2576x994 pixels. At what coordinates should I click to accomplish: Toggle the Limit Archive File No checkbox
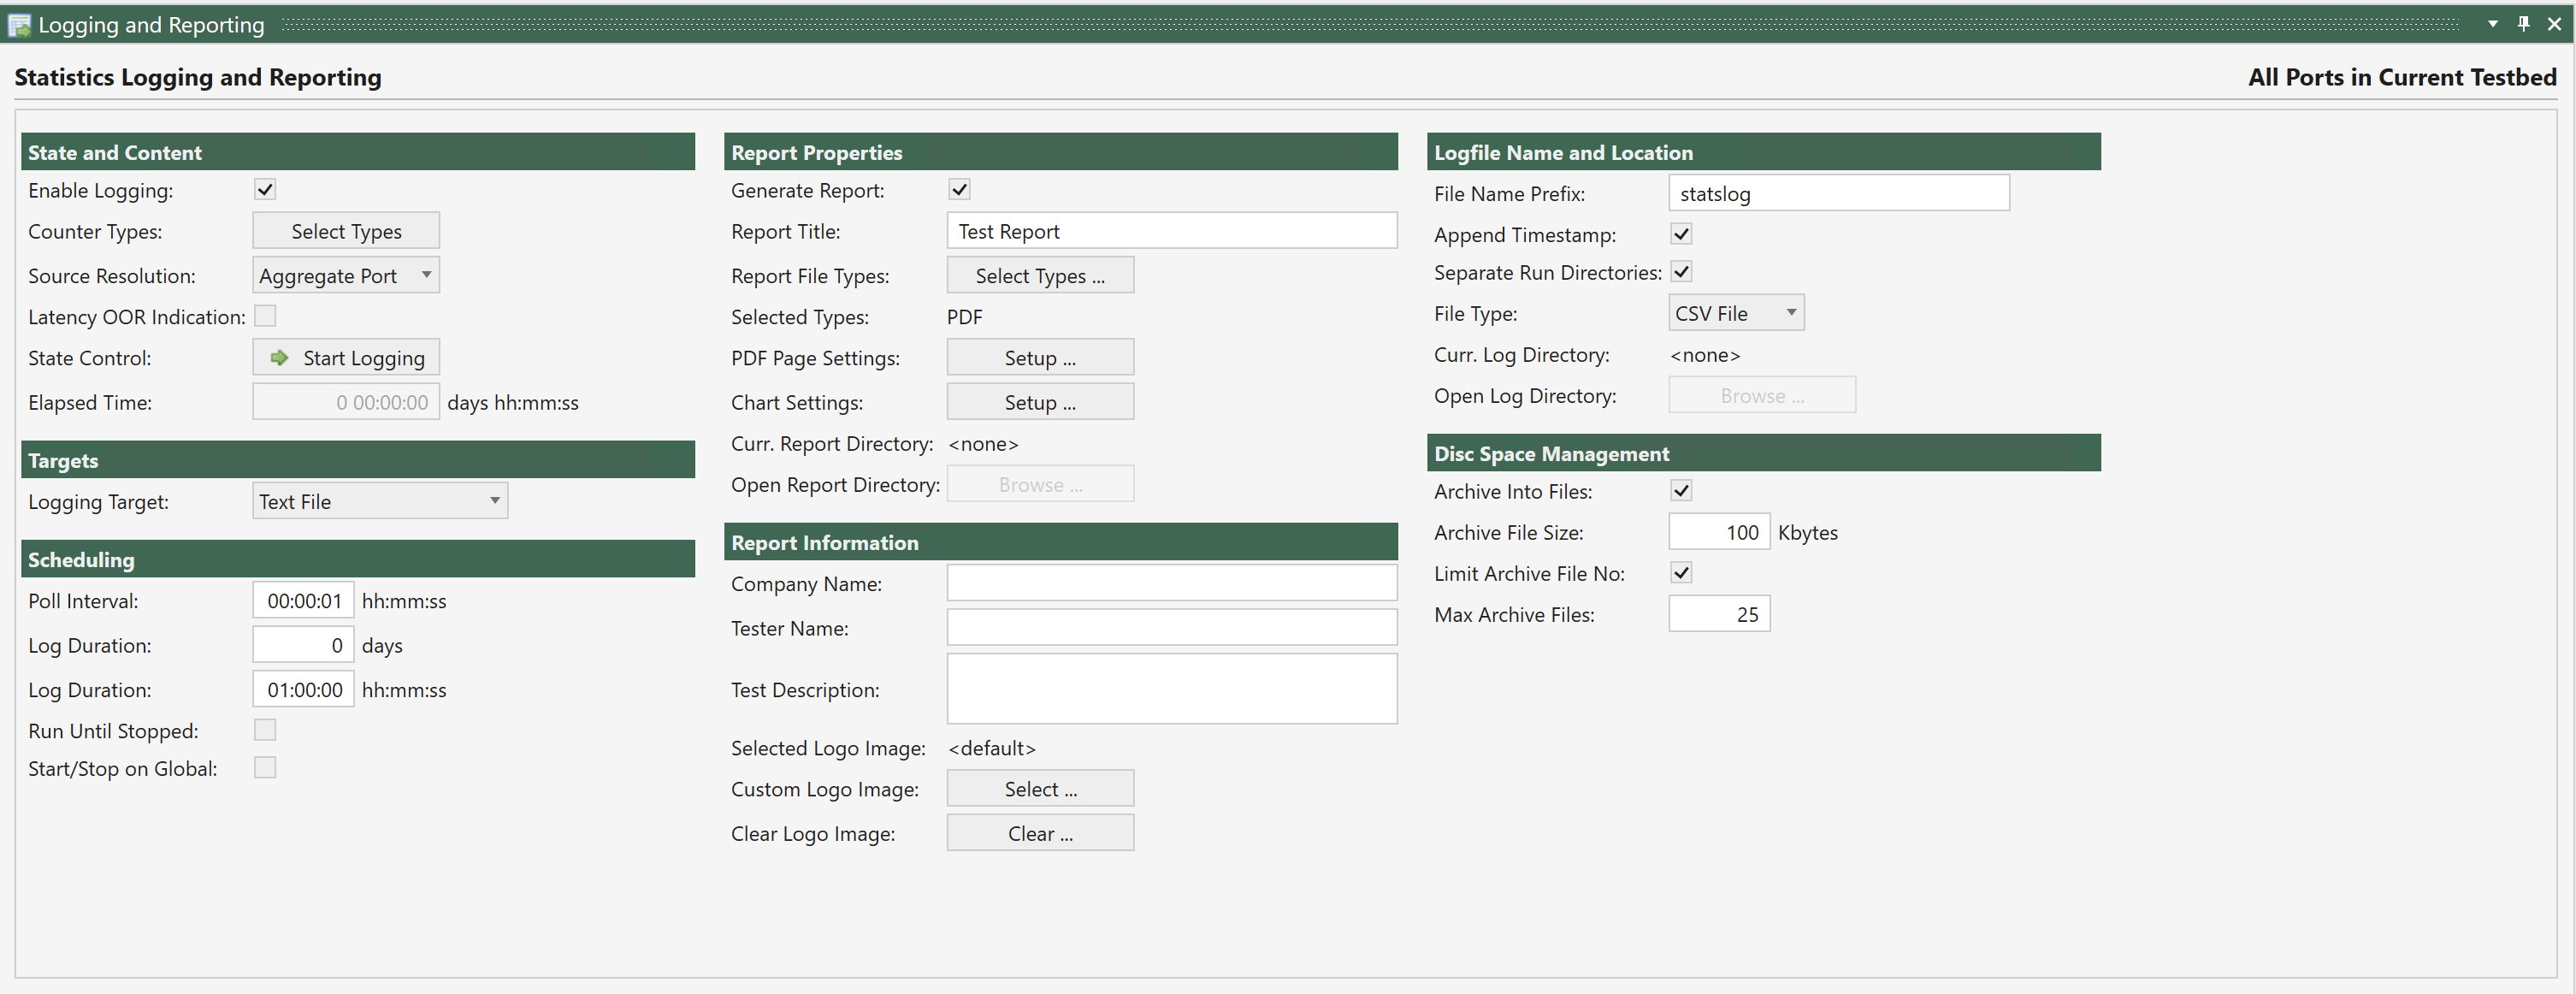tap(1682, 571)
